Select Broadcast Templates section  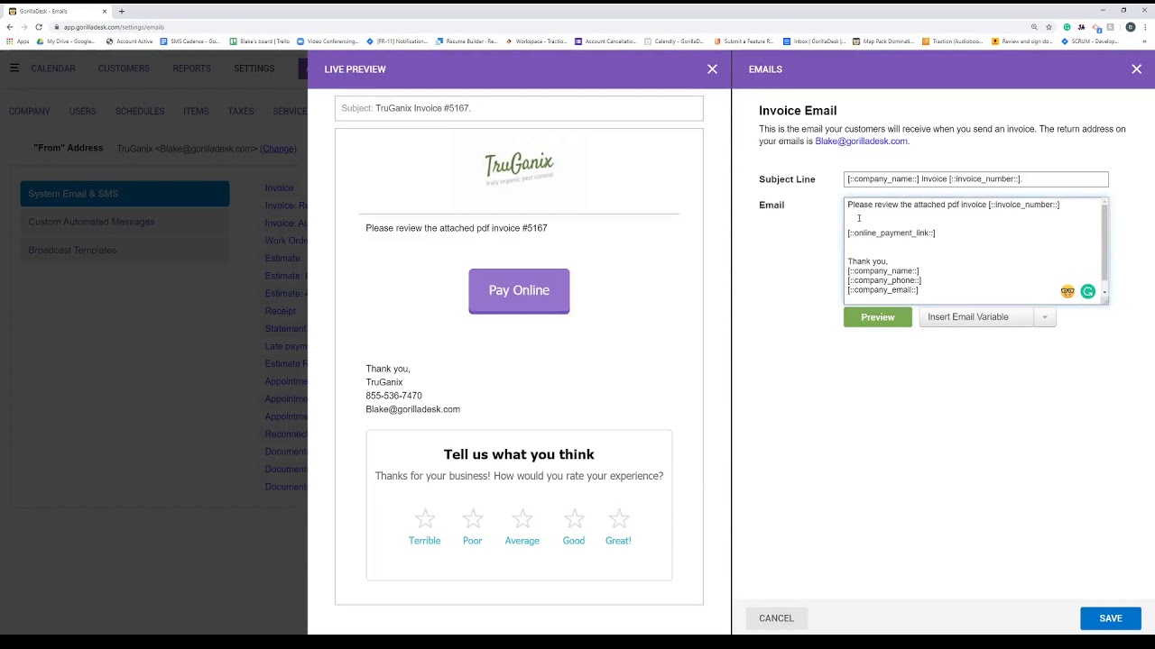click(x=125, y=251)
